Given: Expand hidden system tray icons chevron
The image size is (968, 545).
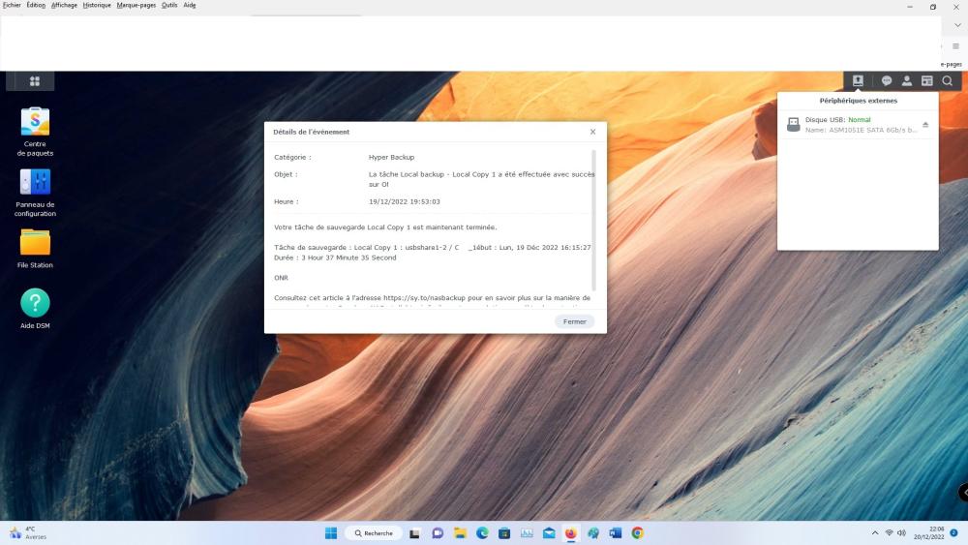Looking at the screenshot, I should [x=876, y=533].
